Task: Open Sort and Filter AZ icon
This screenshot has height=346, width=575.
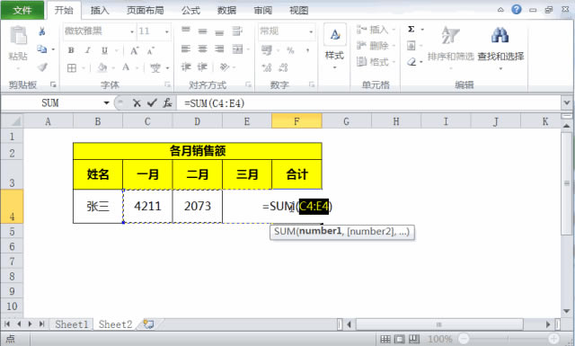Action: [x=450, y=35]
